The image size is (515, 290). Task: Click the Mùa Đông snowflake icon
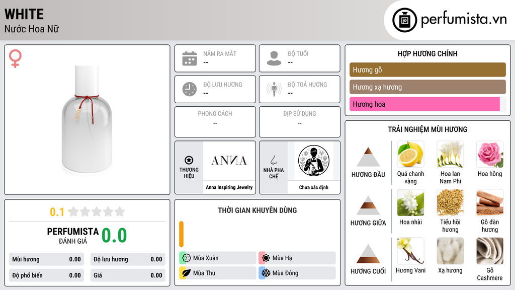(x=266, y=273)
